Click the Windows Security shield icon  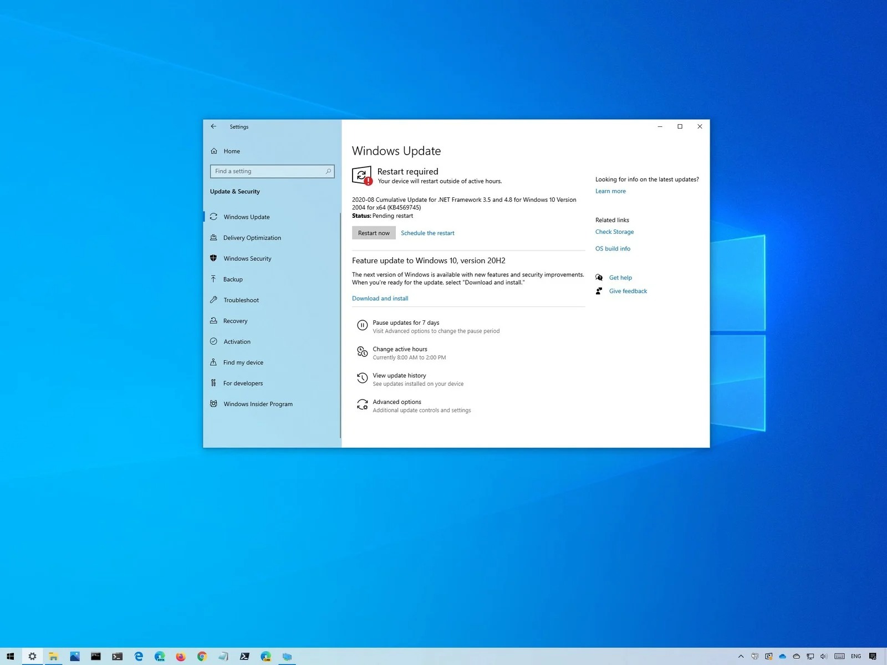tap(213, 258)
